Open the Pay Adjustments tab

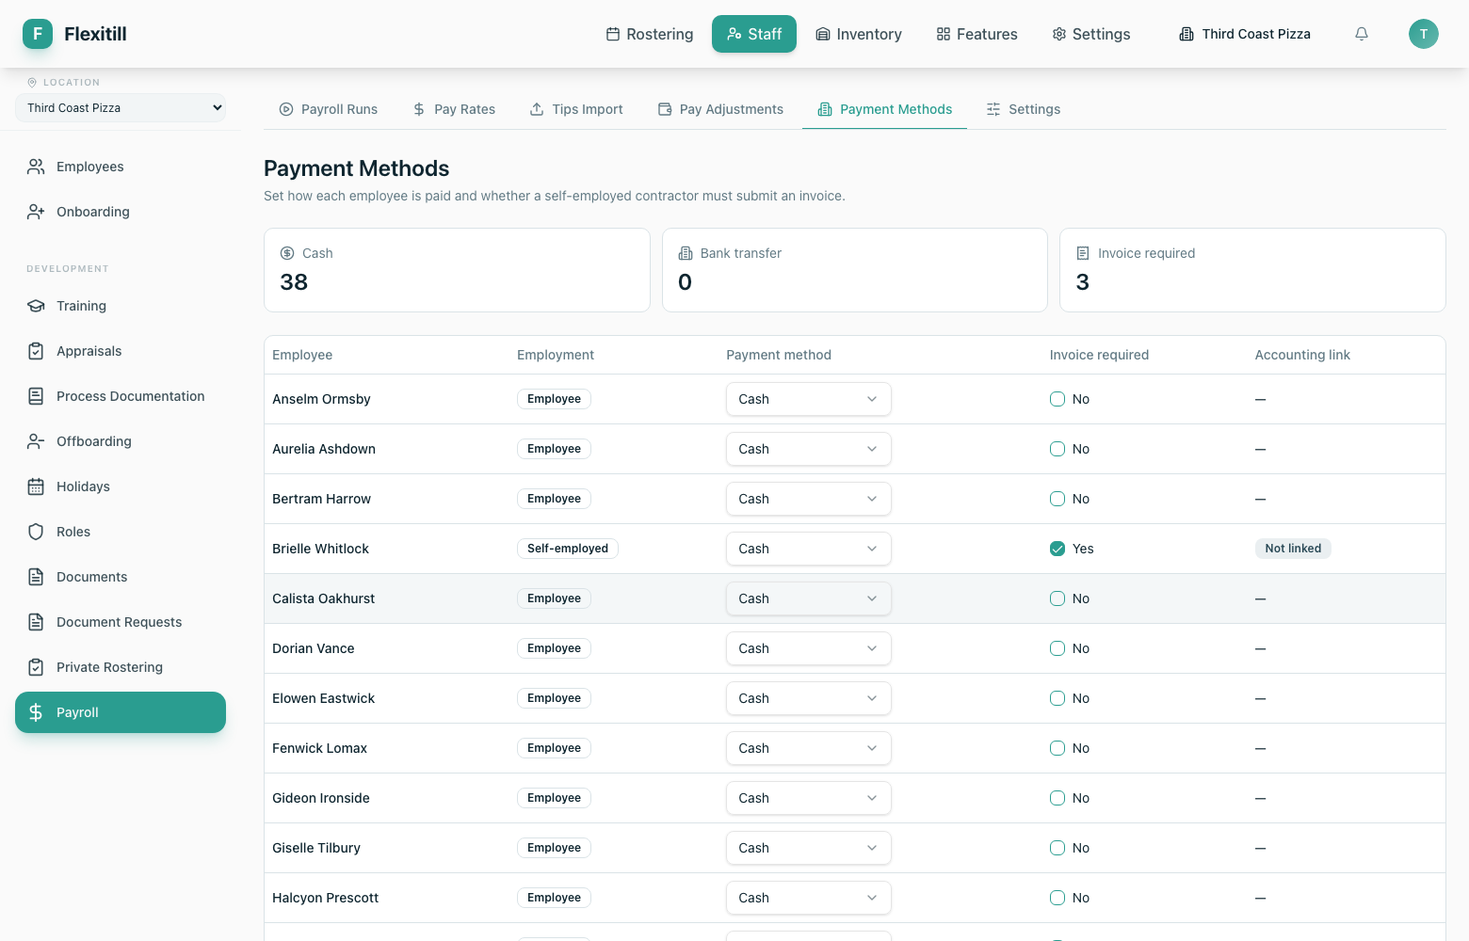click(x=720, y=109)
